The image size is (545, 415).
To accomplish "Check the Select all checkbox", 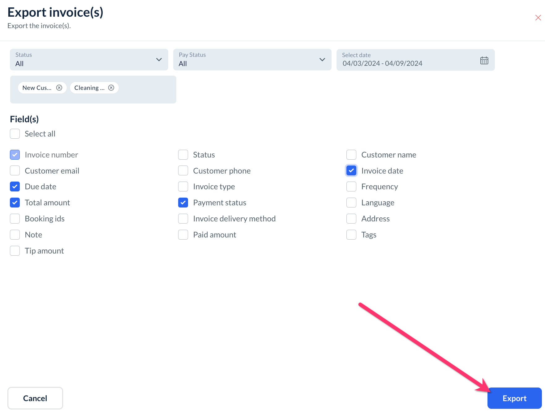I will coord(15,134).
